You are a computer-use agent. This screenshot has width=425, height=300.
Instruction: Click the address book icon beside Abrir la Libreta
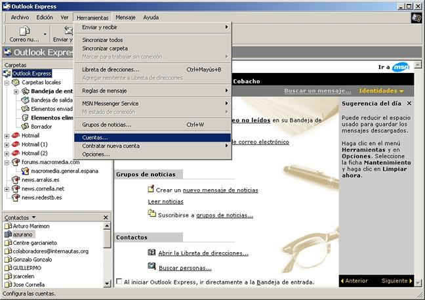click(x=152, y=252)
